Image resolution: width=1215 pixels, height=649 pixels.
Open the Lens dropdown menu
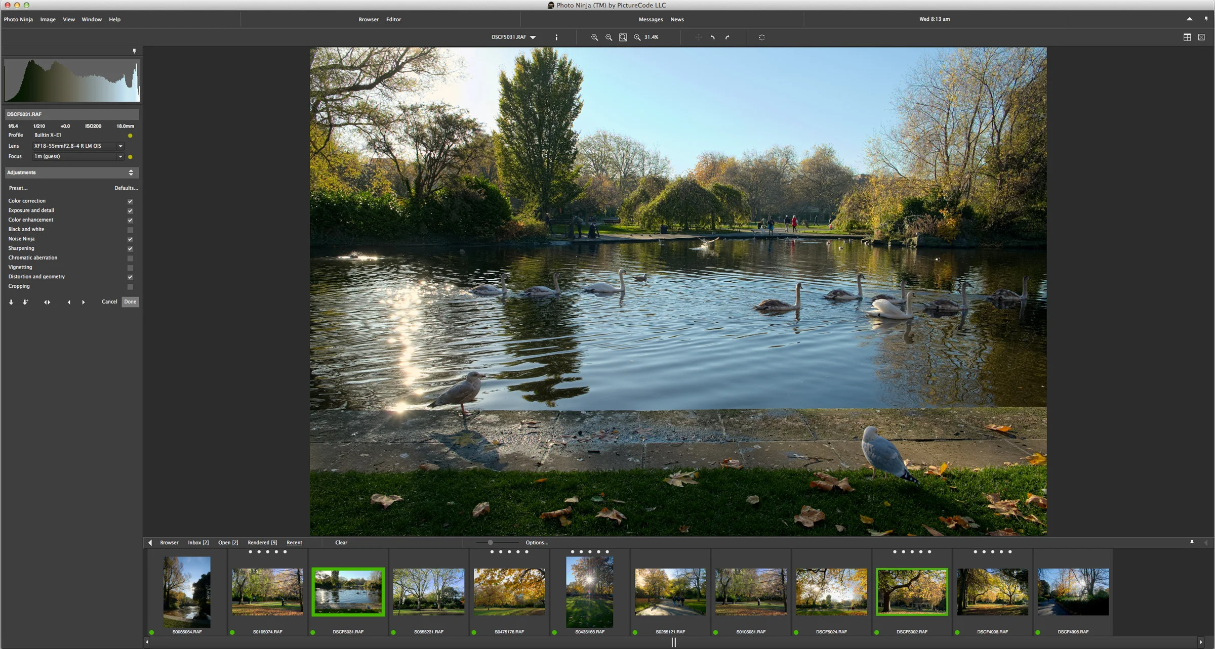pos(120,146)
